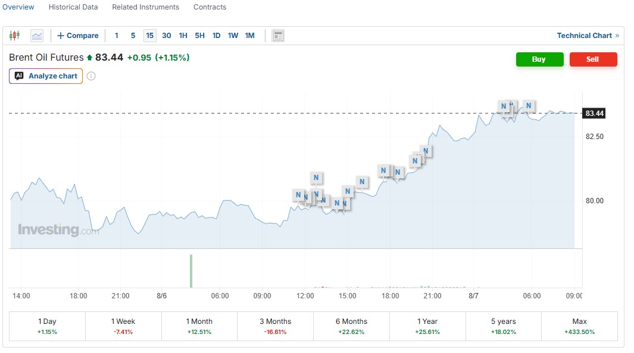Click the 80.00 price axis label
This screenshot has width=634, height=353.
coord(594,200)
